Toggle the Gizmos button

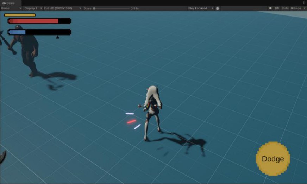(296, 8)
